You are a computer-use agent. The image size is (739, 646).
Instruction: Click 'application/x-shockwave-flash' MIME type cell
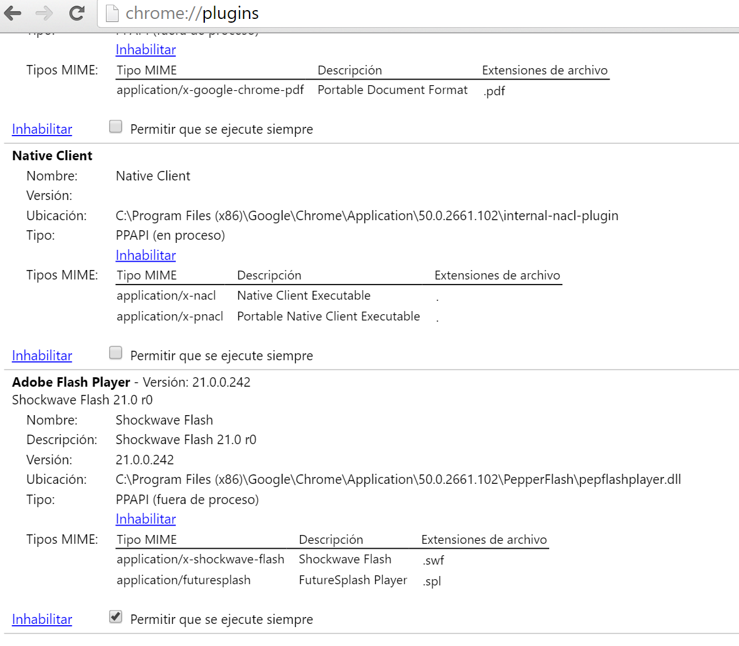click(x=201, y=559)
